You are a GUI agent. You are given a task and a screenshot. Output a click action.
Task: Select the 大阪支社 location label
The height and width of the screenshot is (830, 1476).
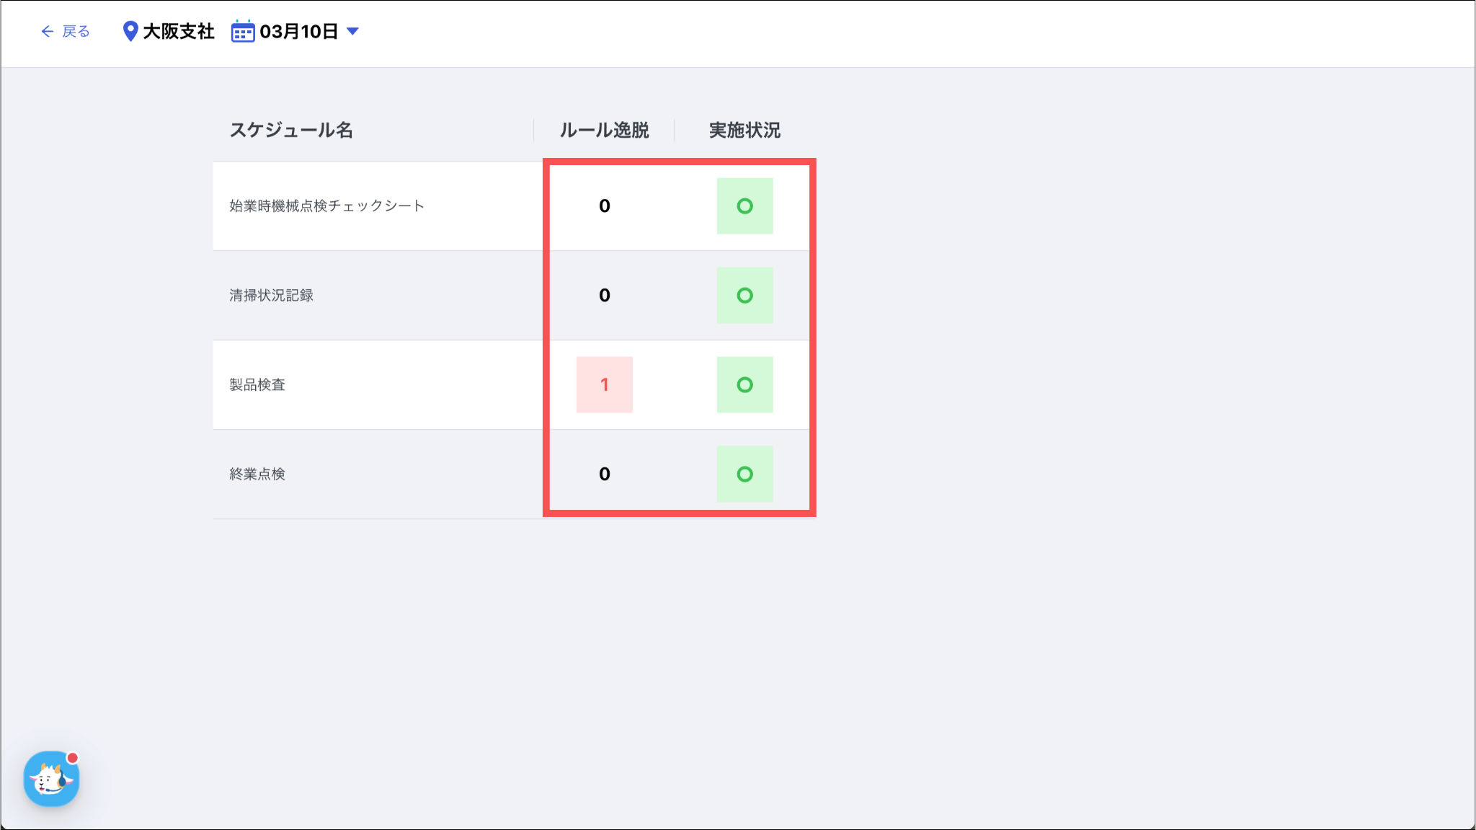(179, 32)
